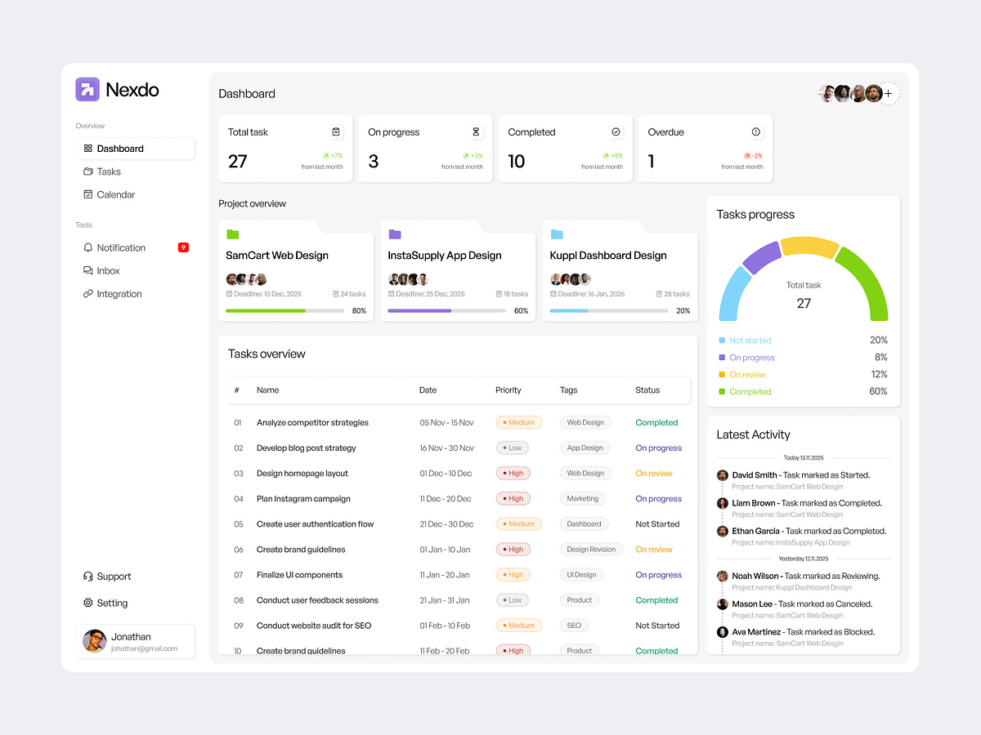This screenshot has height=735, width=981.
Task: Click Ava Martinez's activity avatar
Action: click(723, 632)
